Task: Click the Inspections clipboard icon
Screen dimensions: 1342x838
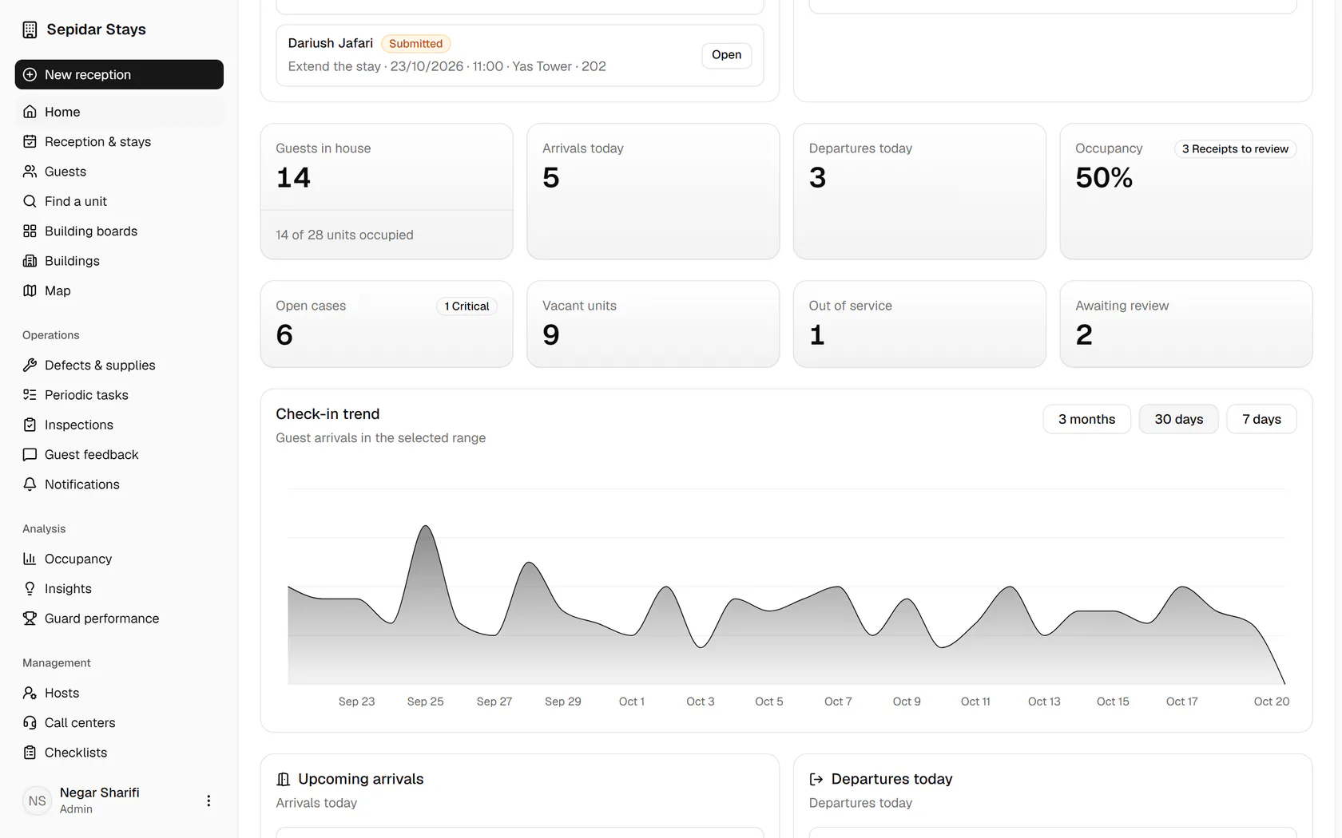Action: pos(30,425)
